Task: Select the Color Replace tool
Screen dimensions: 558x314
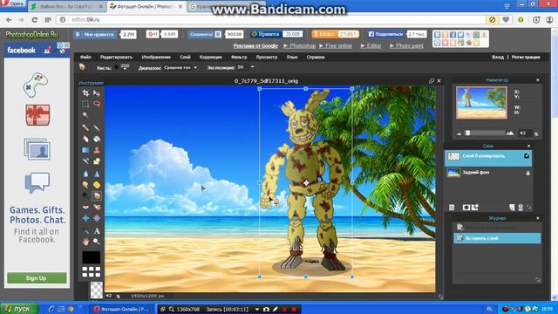Action: tap(85, 160)
